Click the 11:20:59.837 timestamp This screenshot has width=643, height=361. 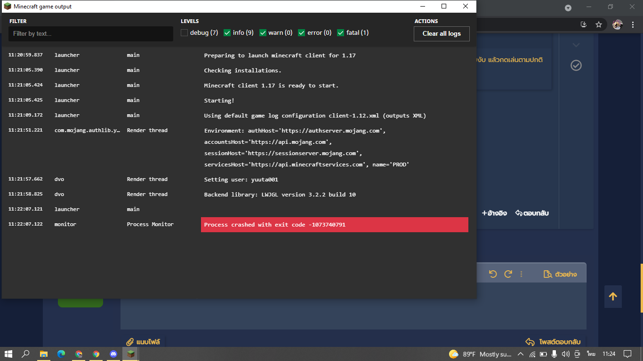pyautogui.click(x=25, y=55)
